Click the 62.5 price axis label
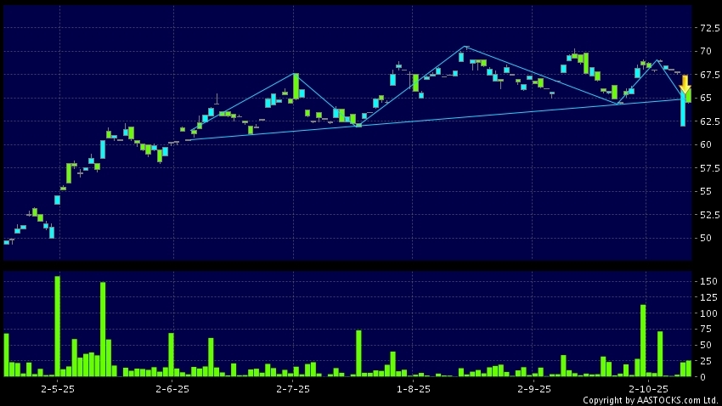722x406 pixels. (x=707, y=121)
